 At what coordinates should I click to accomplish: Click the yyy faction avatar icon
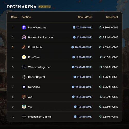(x=24, y=107)
